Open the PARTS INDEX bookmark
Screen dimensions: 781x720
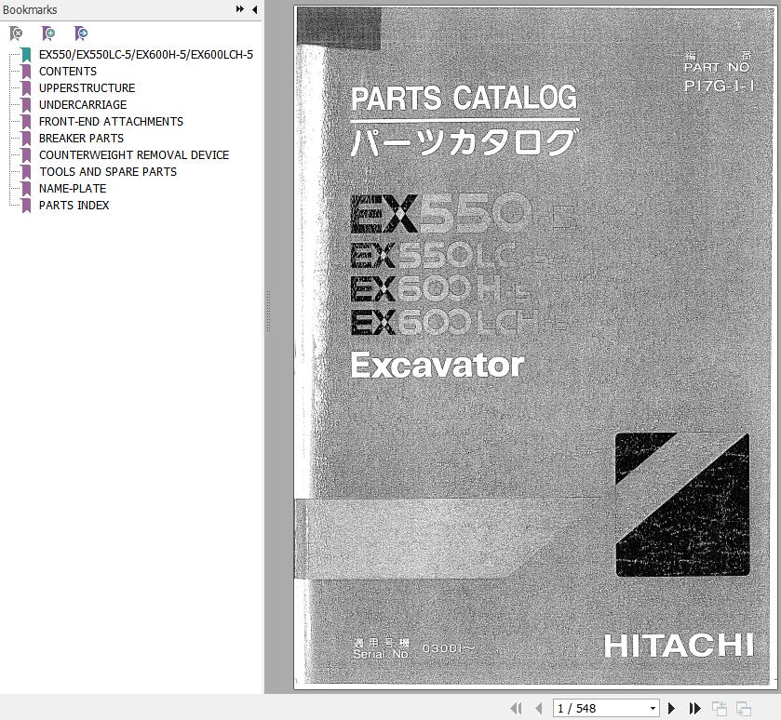click(x=74, y=205)
